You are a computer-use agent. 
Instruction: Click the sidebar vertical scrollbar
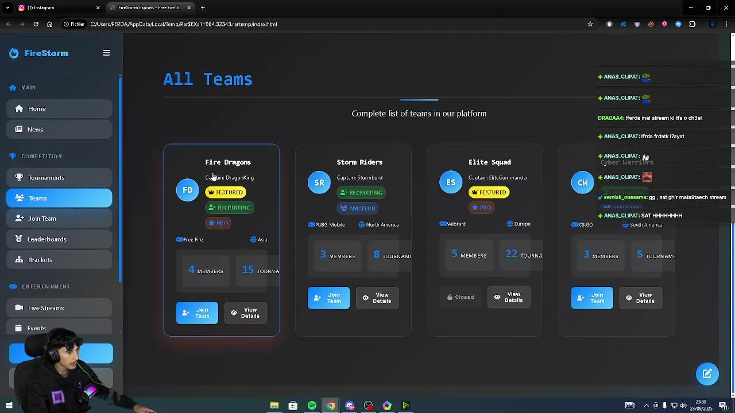120,178
